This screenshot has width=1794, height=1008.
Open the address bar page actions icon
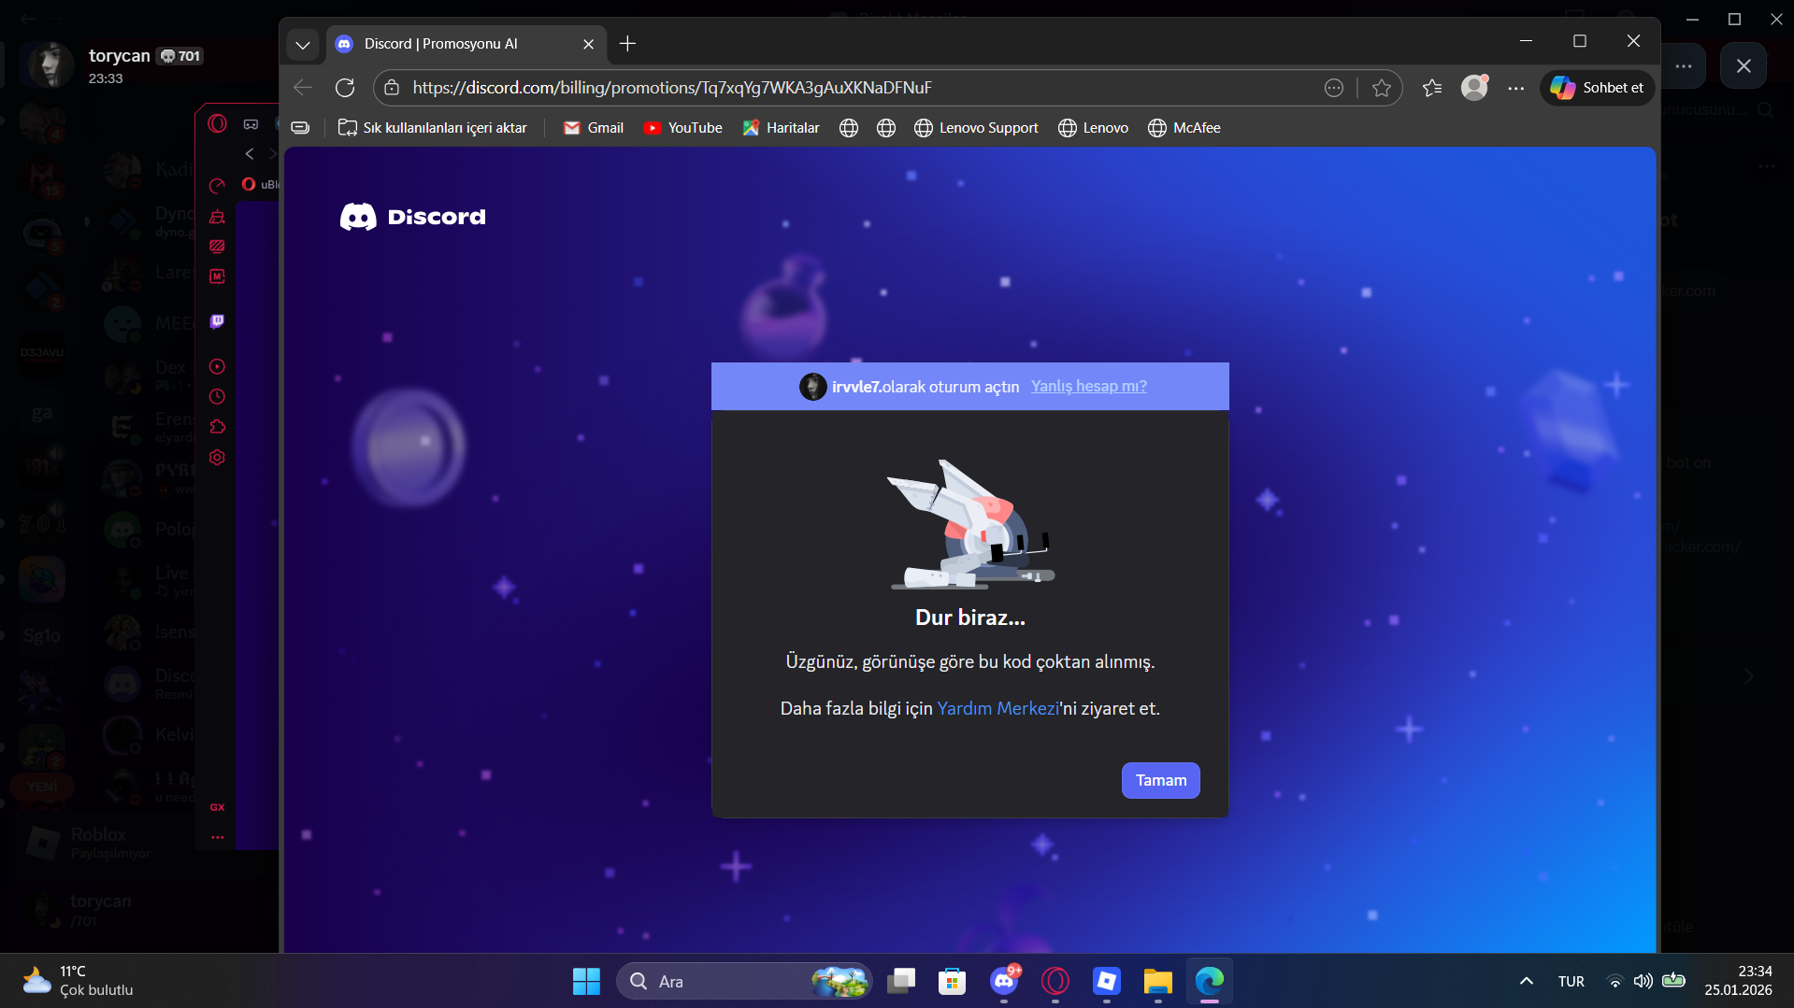[x=1333, y=88]
